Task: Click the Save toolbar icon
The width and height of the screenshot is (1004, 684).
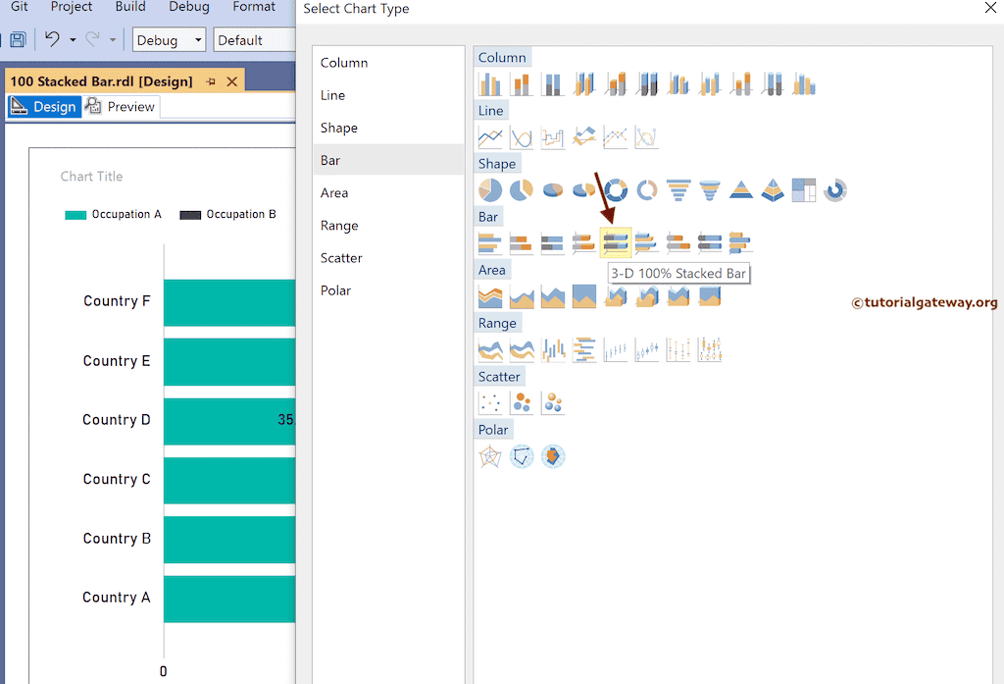Action: [18, 40]
